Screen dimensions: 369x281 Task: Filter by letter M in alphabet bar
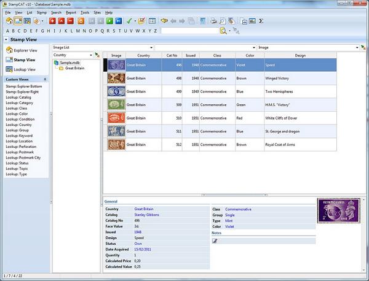click(78, 31)
